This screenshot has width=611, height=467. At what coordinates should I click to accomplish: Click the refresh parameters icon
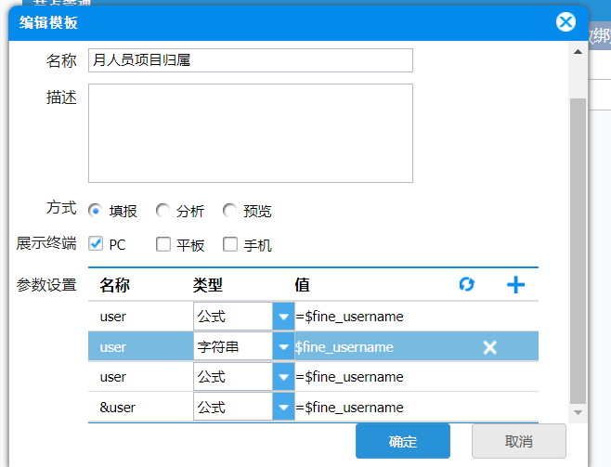467,284
